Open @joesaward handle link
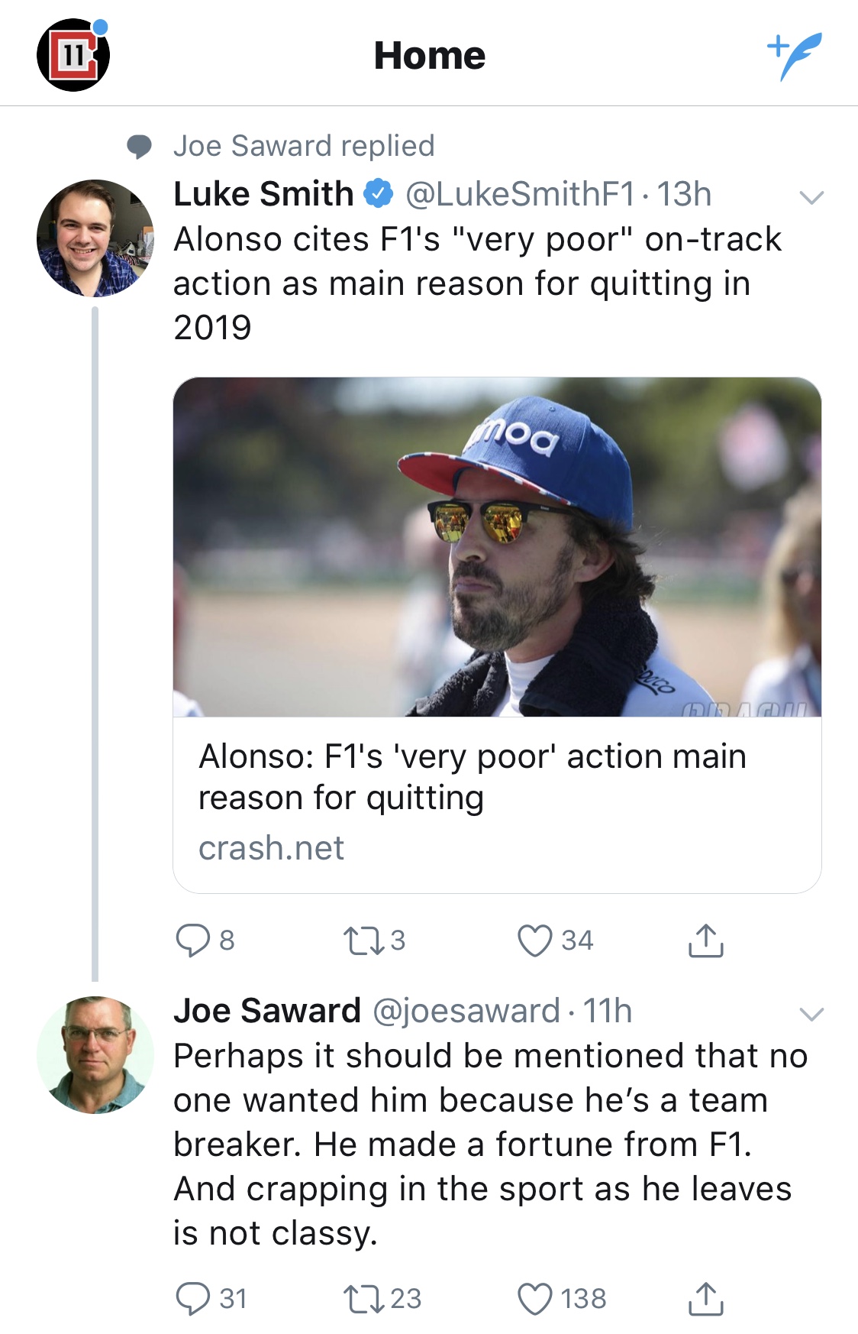 tap(466, 1011)
